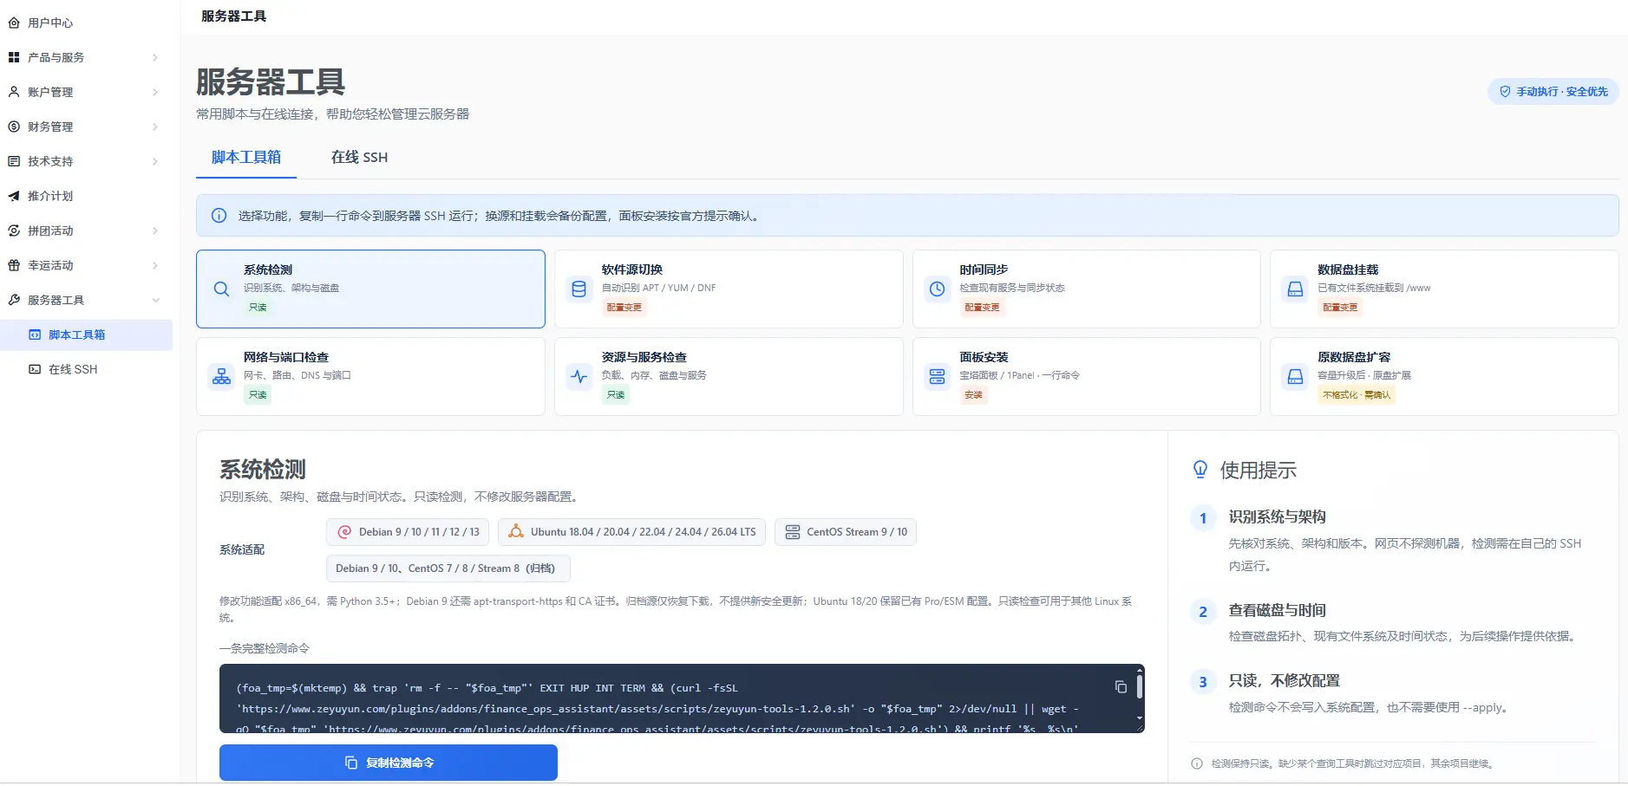Image resolution: width=1628 pixels, height=786 pixels.
Task: Select the CentOS Stream 9 / 10 chip
Action: [846, 532]
